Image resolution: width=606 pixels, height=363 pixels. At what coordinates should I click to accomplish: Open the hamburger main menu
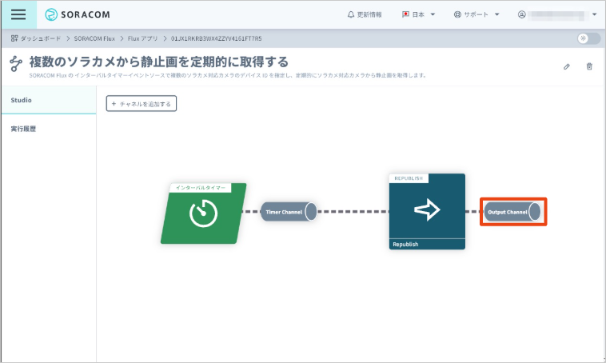(x=18, y=14)
